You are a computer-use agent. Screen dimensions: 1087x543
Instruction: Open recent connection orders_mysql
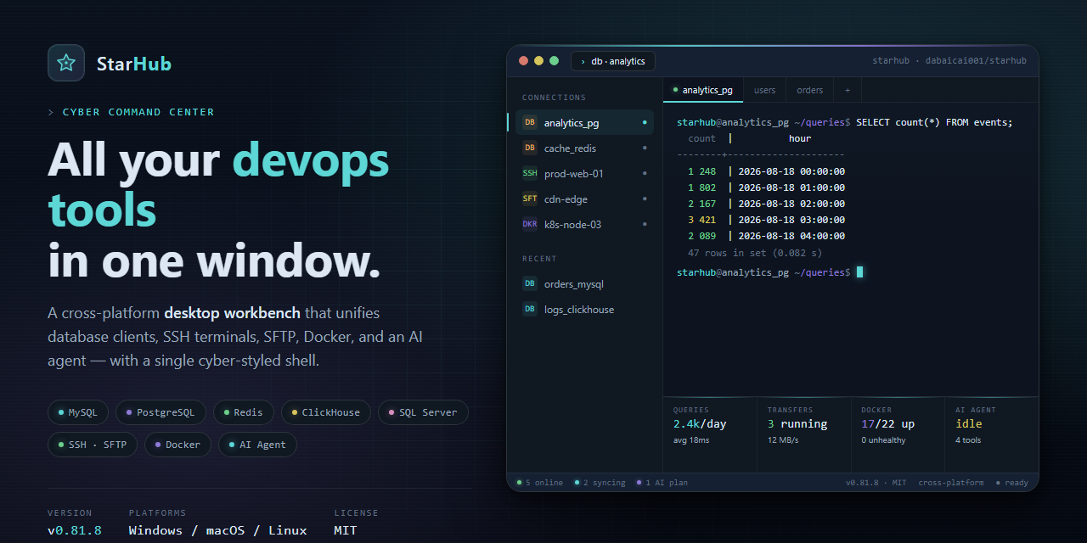point(584,284)
